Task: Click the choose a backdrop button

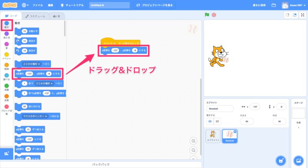Action: point(298,160)
